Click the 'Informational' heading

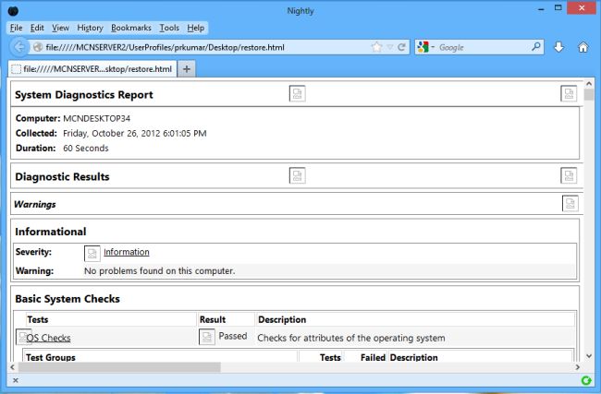tap(51, 232)
